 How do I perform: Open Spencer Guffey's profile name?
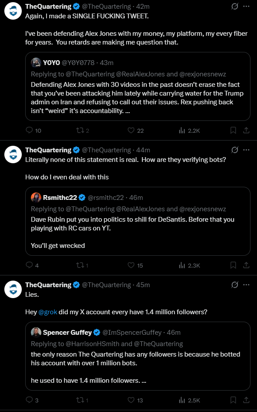click(67, 333)
